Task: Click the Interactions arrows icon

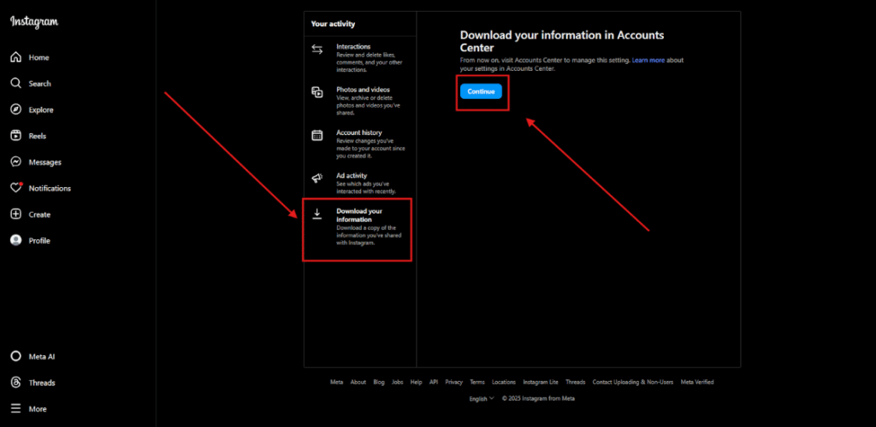Action: click(x=317, y=50)
